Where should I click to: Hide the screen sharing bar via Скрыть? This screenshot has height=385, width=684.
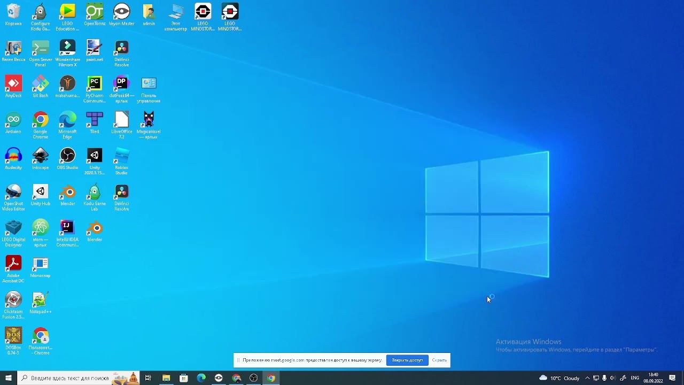(439, 360)
